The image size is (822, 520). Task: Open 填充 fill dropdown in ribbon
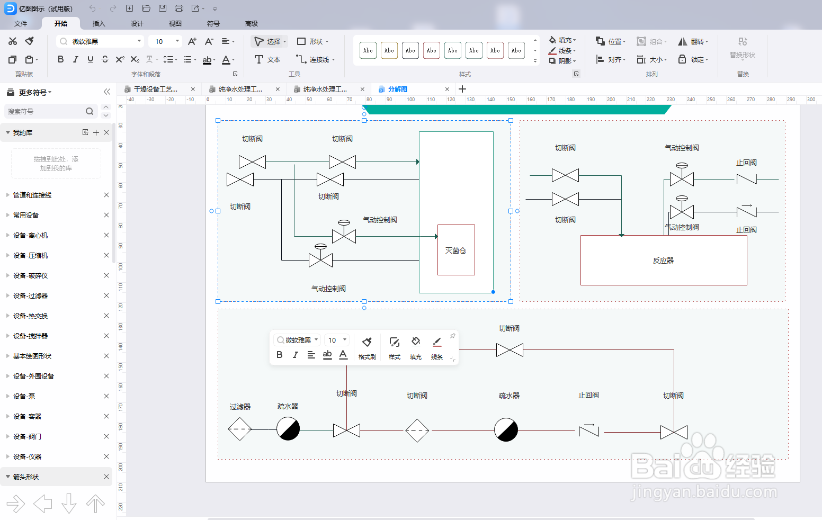click(562, 40)
